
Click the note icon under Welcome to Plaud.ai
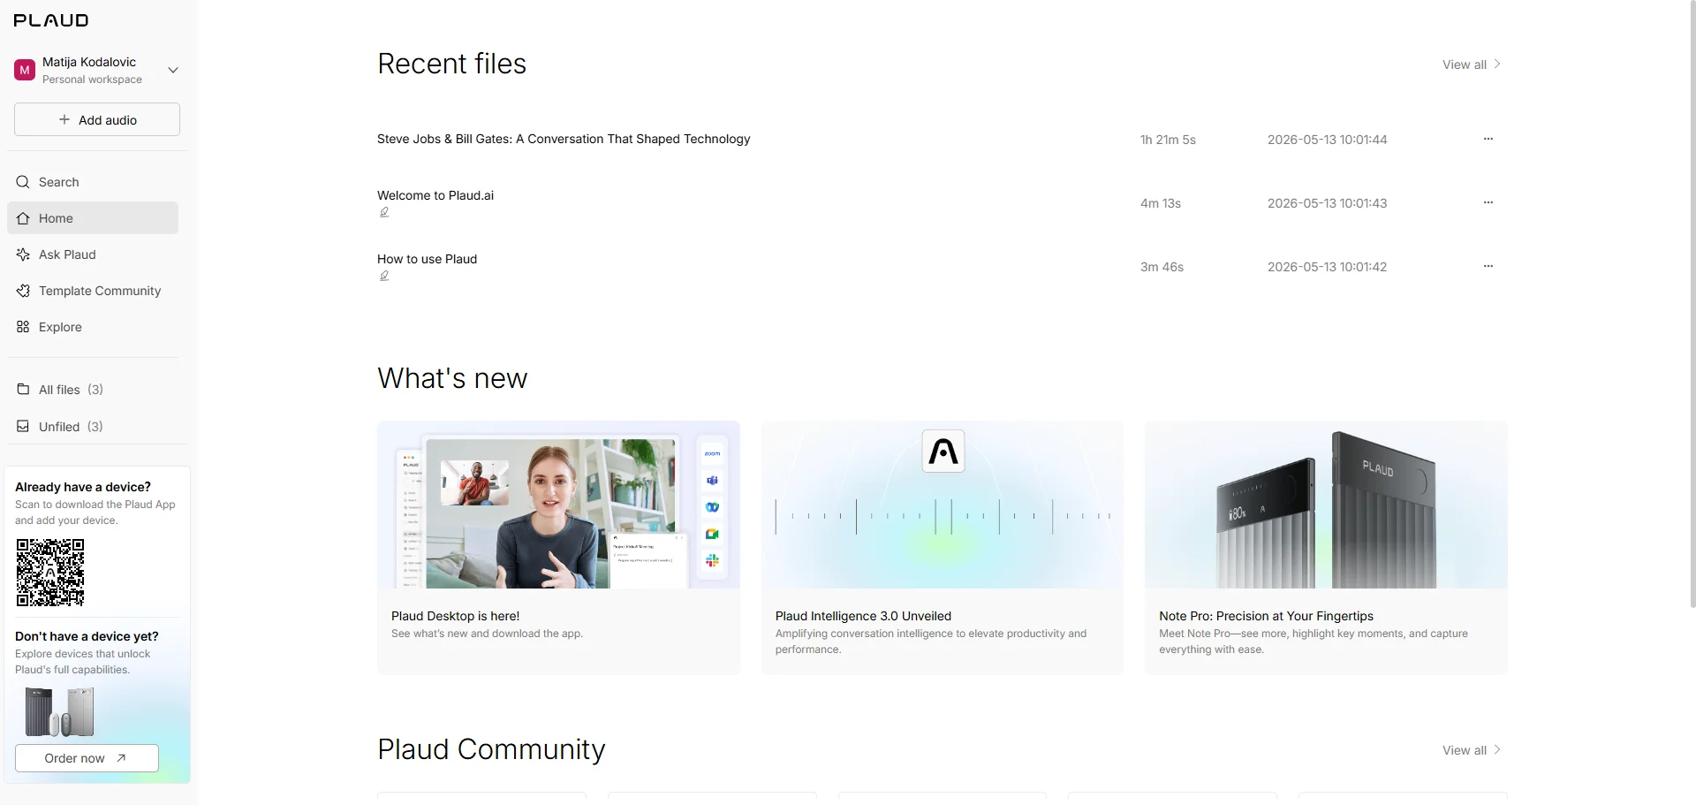(x=384, y=212)
